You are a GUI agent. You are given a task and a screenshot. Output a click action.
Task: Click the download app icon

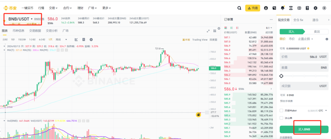291,8
